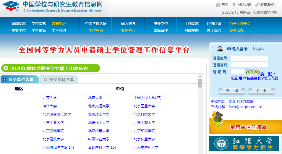
Task: Click the 注册 button
Action: pyautogui.click(x=262, y=91)
